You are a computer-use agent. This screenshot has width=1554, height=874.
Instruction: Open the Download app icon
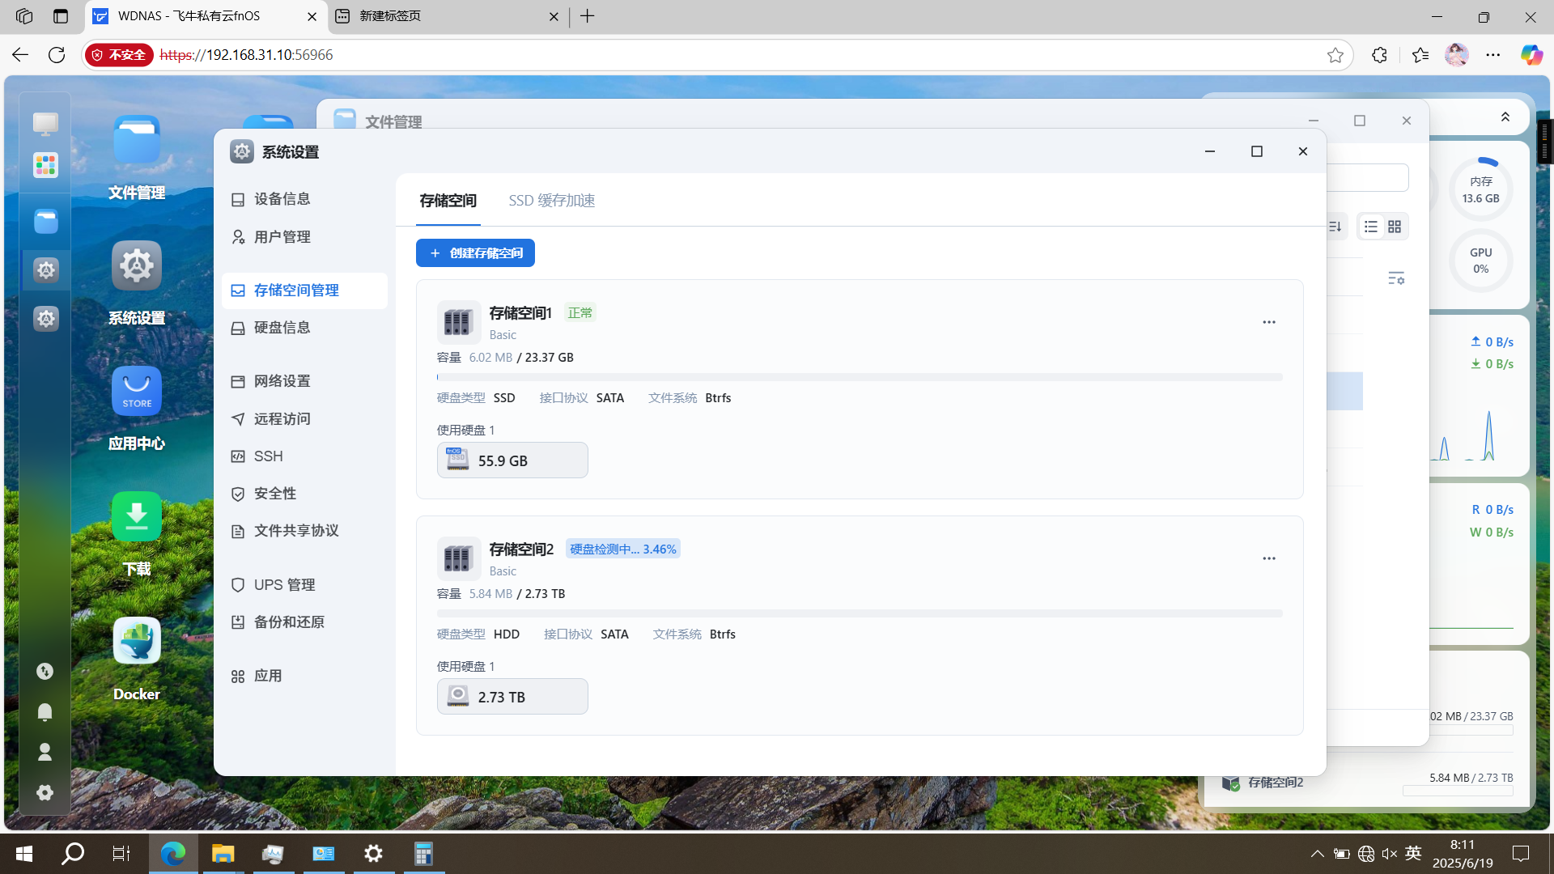tap(136, 517)
